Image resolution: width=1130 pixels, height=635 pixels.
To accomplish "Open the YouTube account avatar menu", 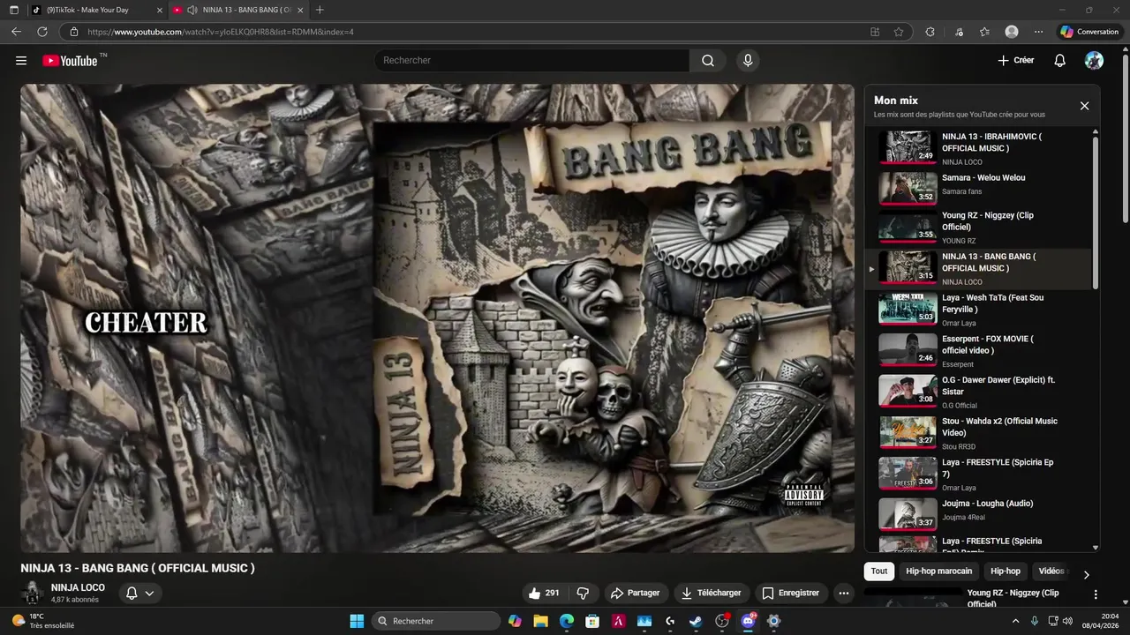I will (1094, 60).
